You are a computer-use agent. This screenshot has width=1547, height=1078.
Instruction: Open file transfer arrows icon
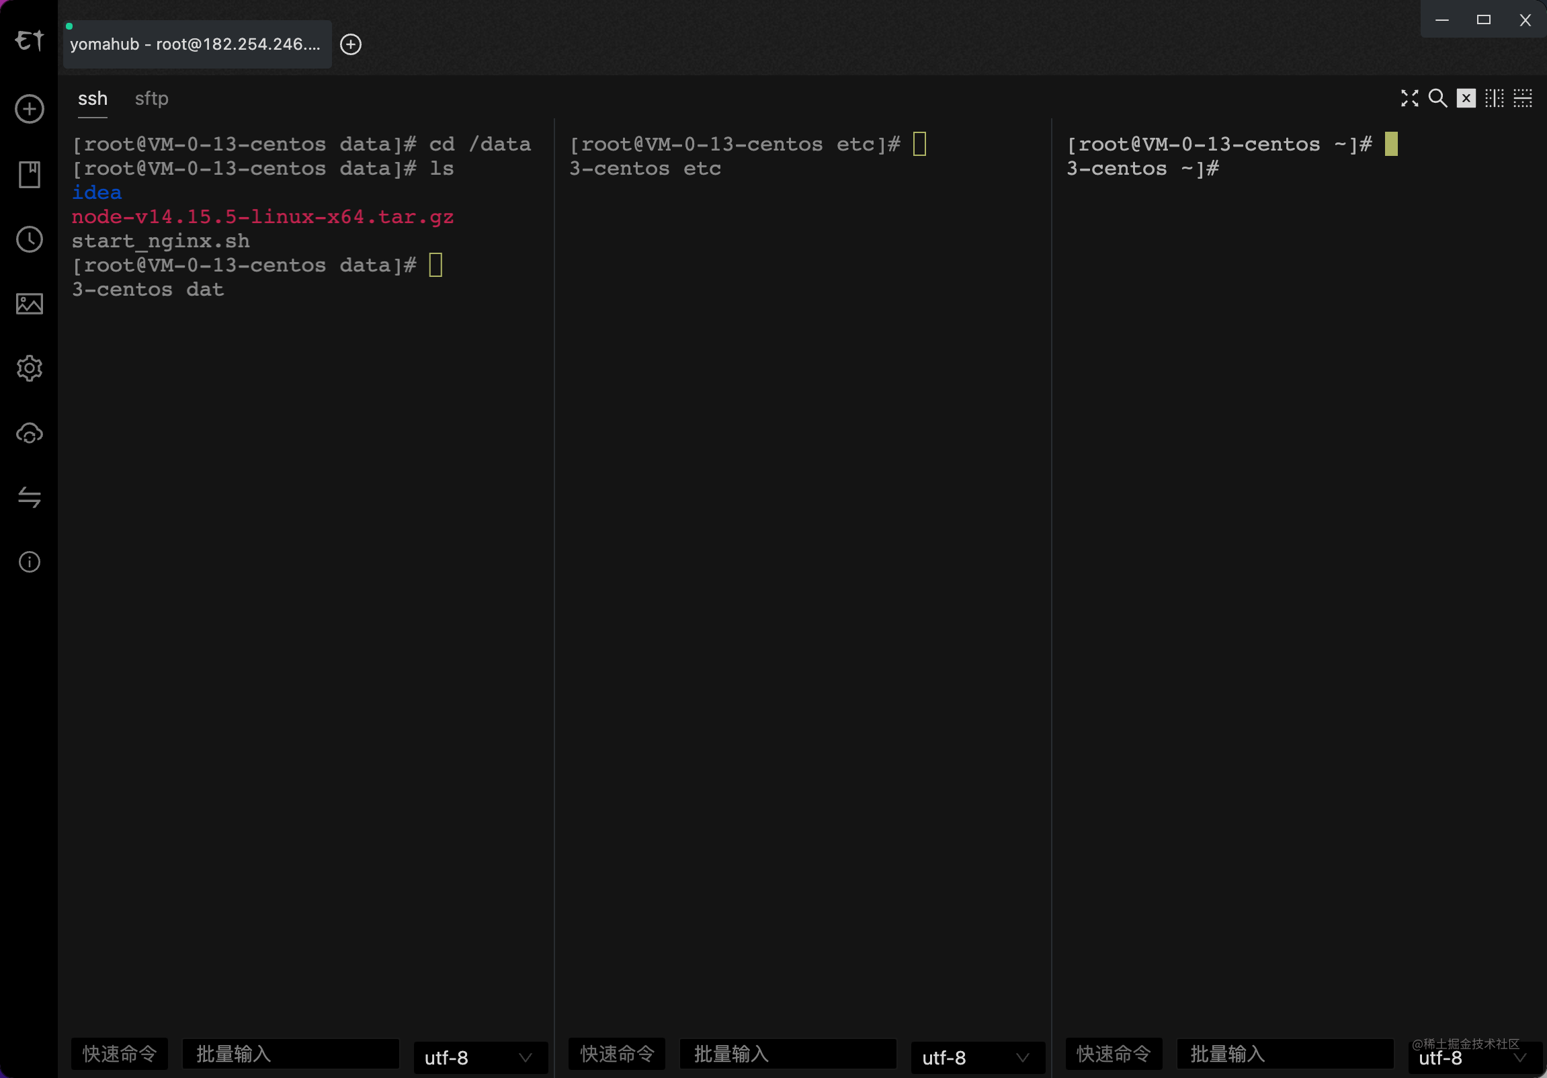pos(30,498)
